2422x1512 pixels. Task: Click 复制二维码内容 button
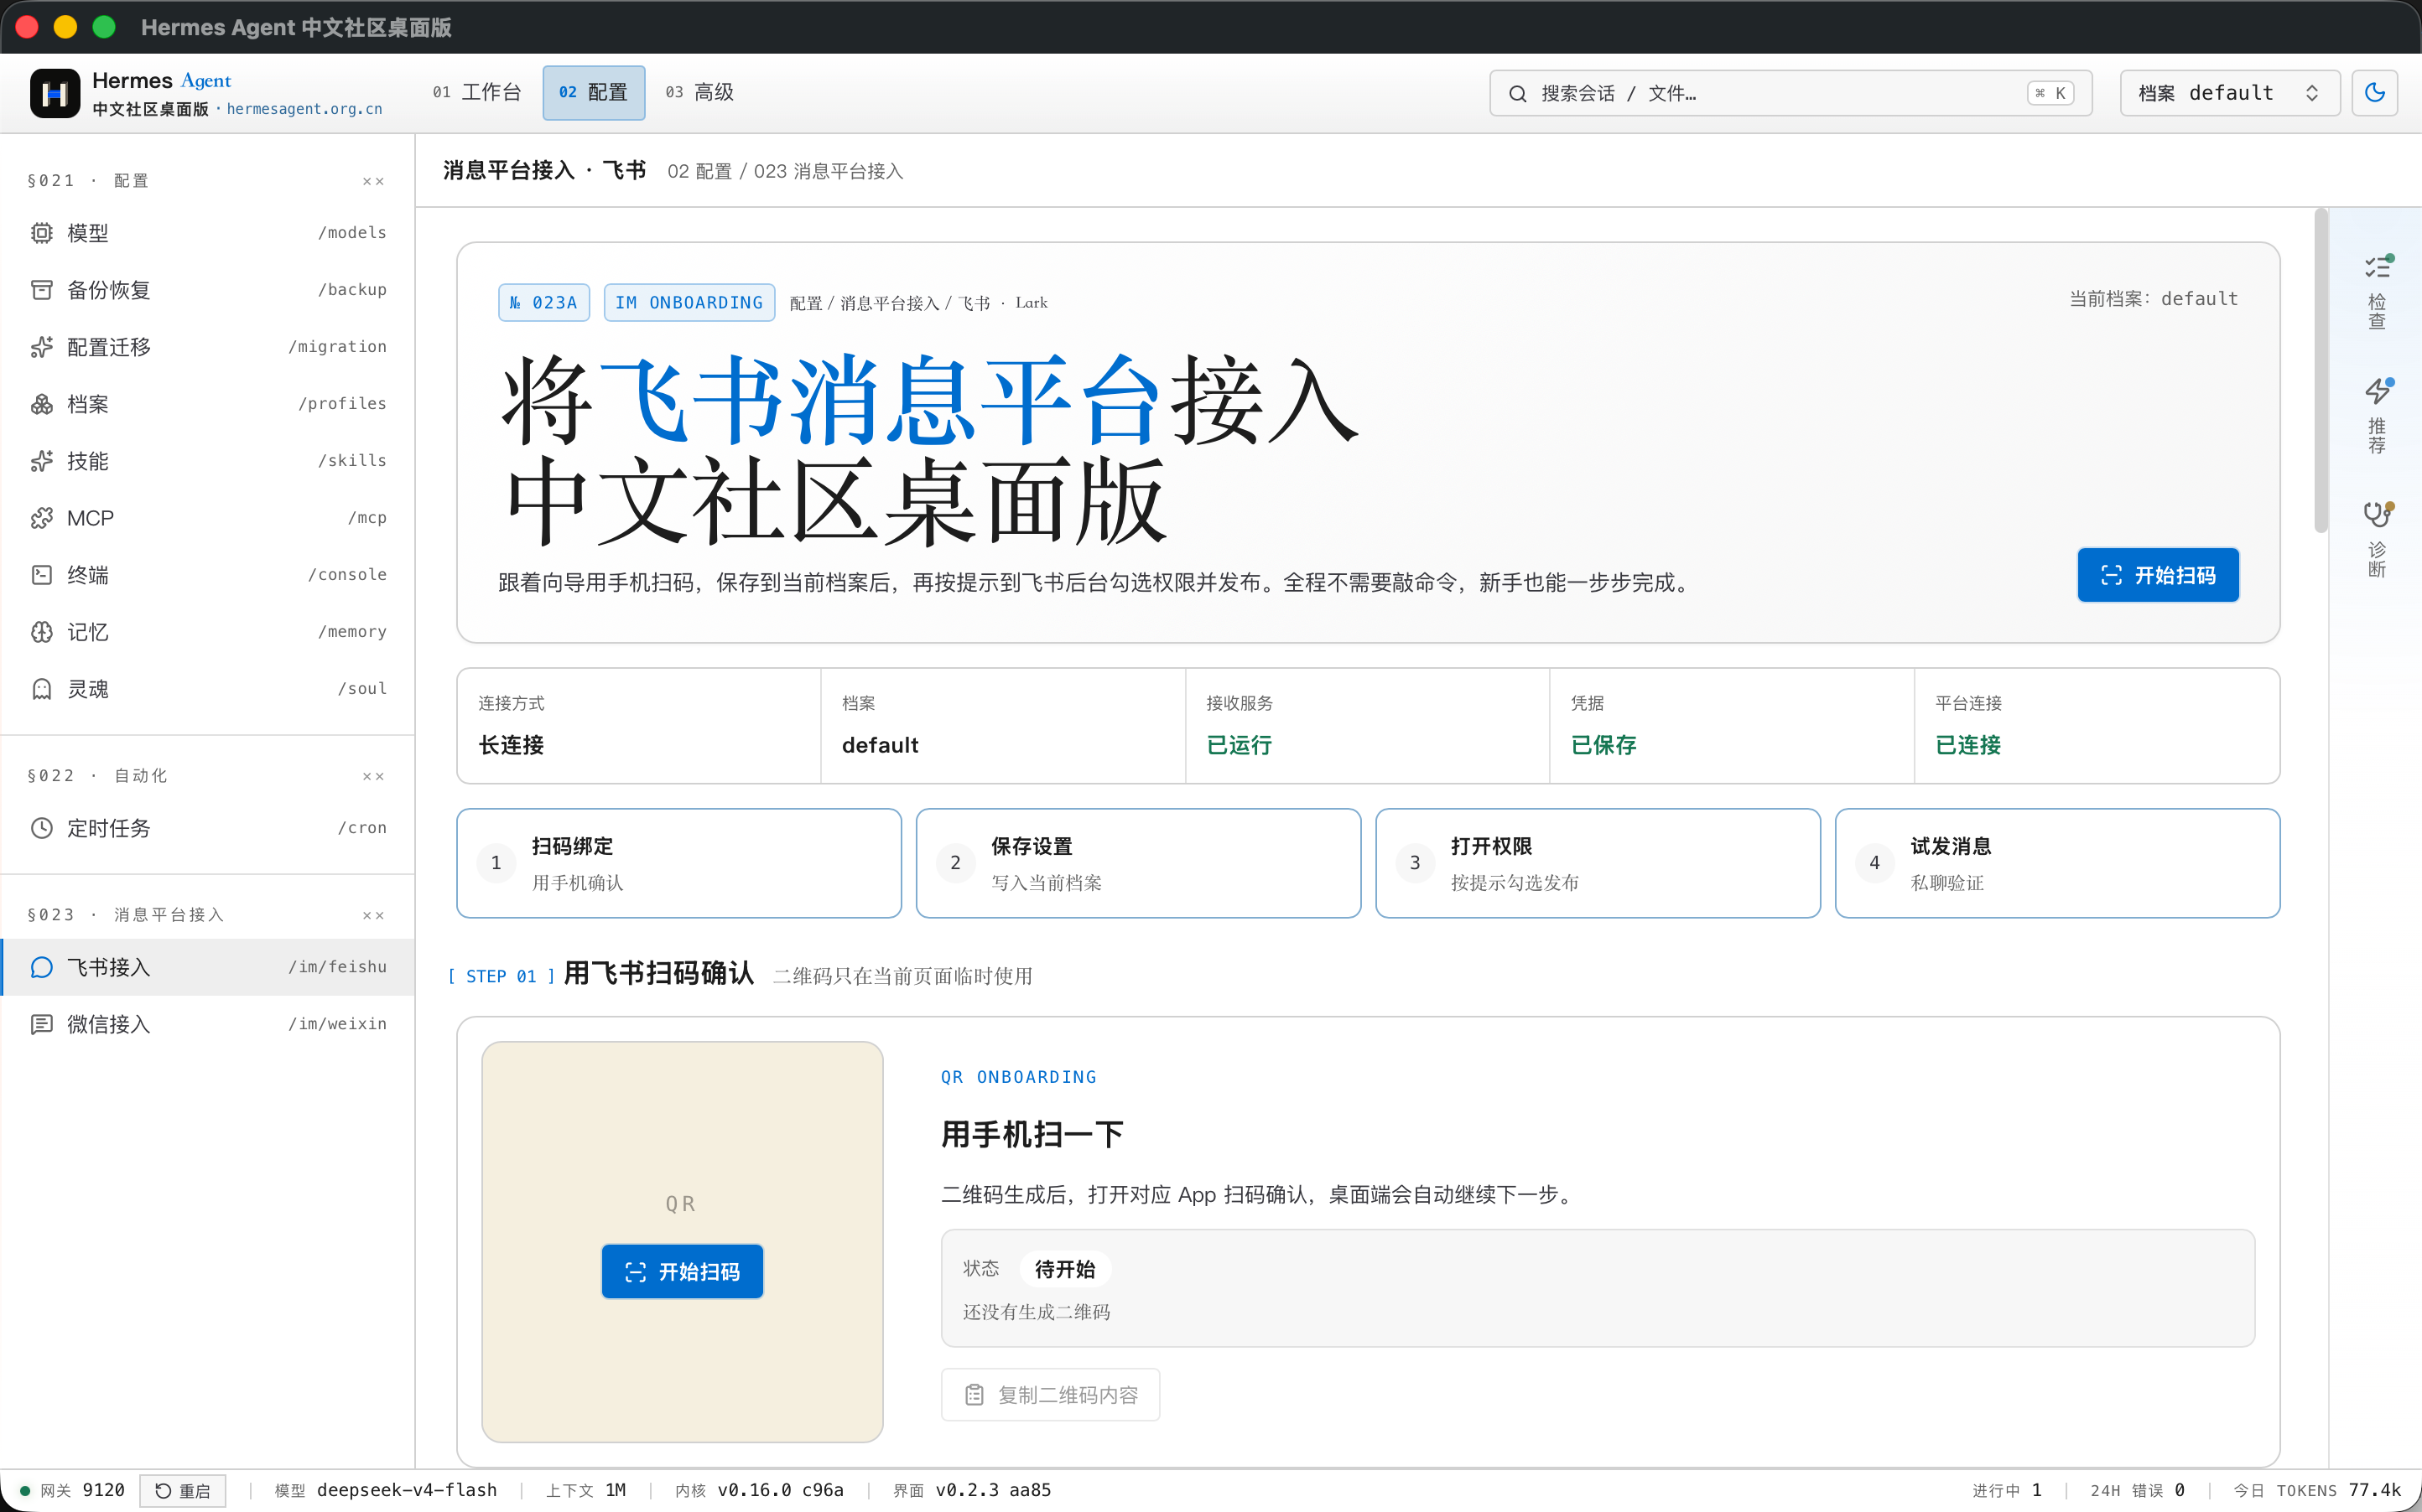point(1051,1394)
